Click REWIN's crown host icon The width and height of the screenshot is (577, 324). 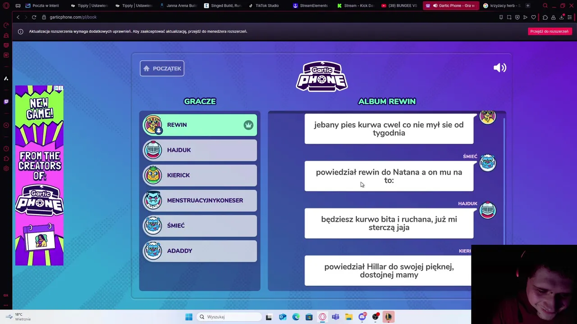[248, 125]
